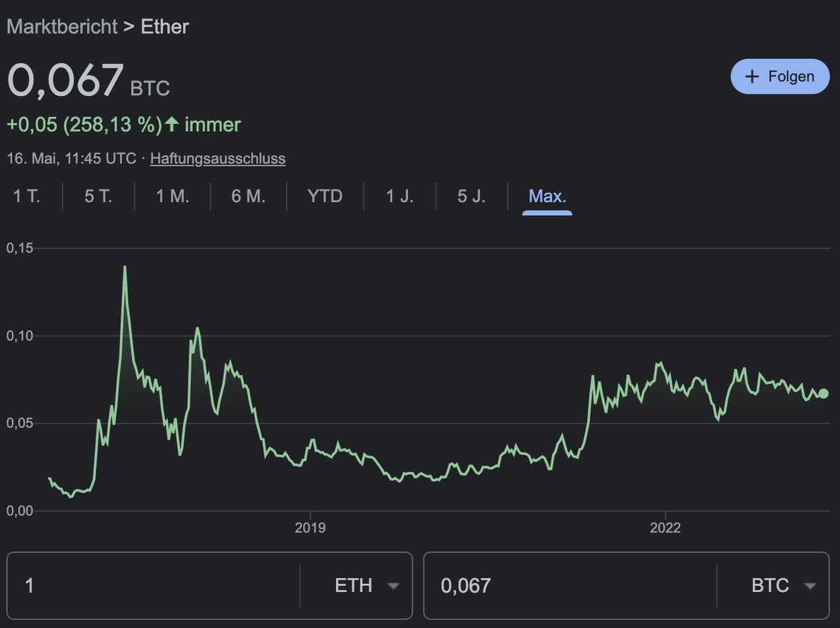Click the green up-arrow trend icon
The image size is (840, 628).
[171, 124]
